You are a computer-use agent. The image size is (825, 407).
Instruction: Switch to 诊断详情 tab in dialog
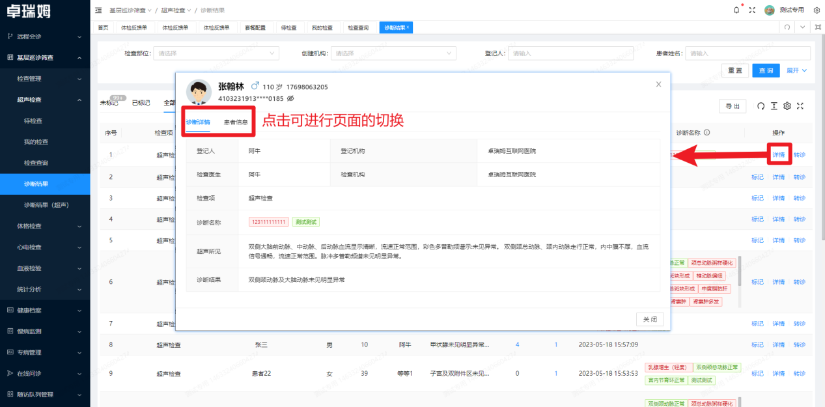tap(198, 122)
